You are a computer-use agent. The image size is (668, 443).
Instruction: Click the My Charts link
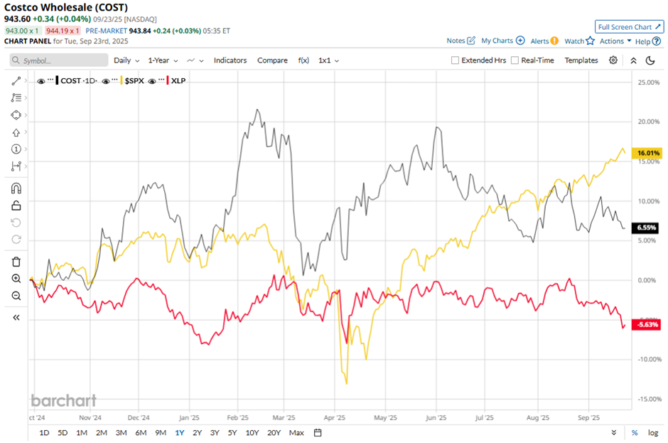(x=497, y=41)
